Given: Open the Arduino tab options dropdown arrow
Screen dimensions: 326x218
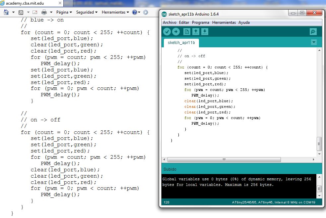Looking at the screenshot, I should [314, 42].
